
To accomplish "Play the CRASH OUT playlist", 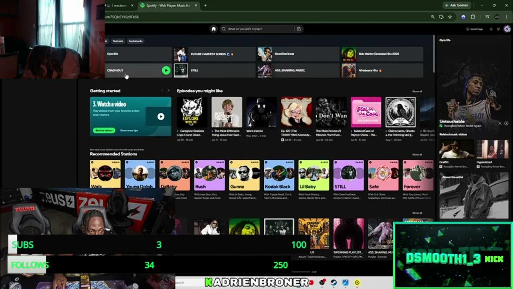I will [x=166, y=71].
